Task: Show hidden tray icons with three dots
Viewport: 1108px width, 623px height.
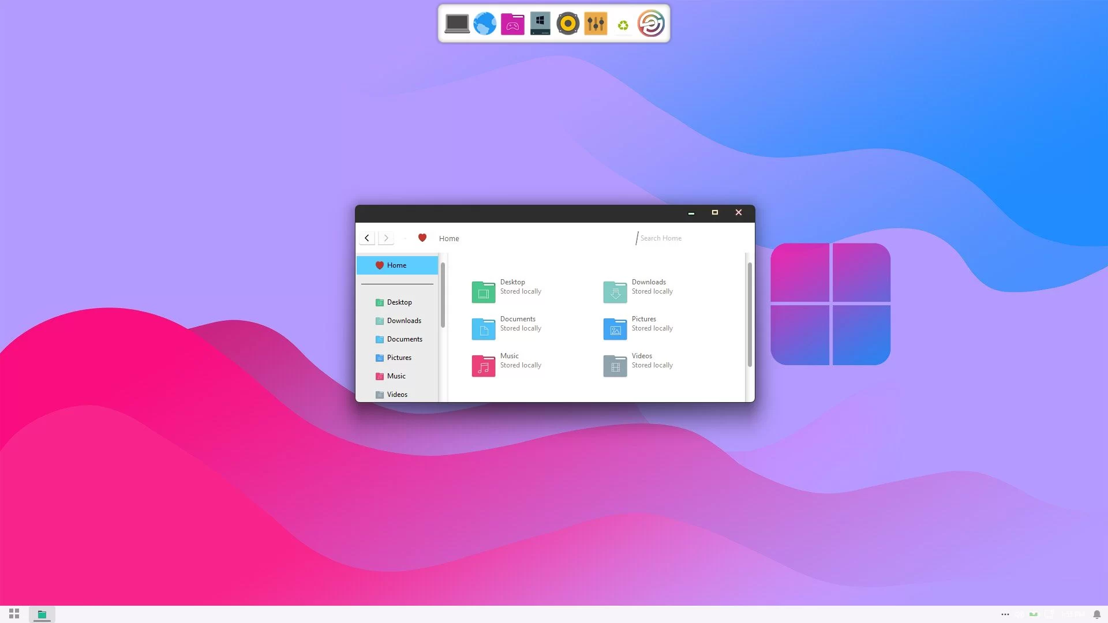Action: point(1005,614)
